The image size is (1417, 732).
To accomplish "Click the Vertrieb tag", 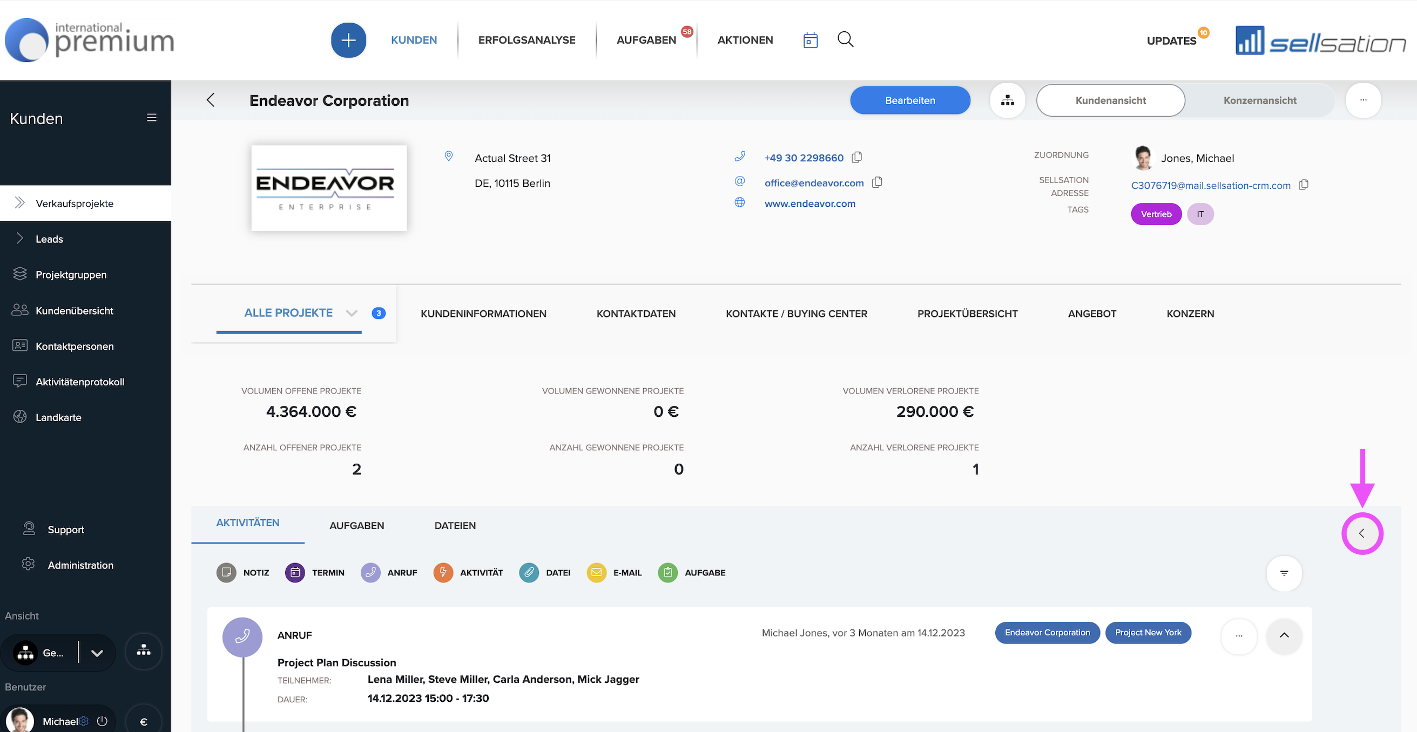I will tap(1156, 214).
